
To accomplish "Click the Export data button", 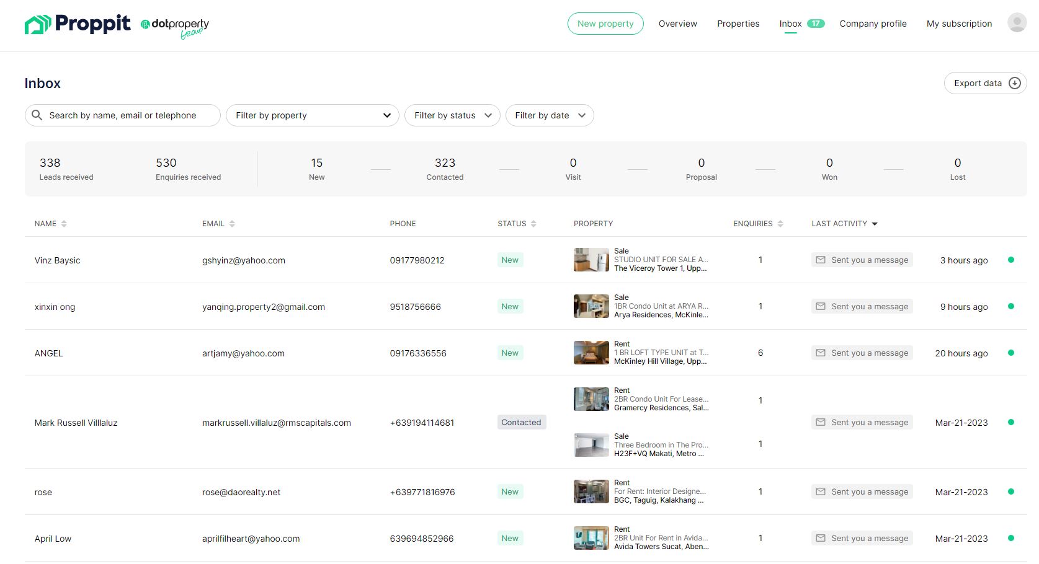I will 985,83.
